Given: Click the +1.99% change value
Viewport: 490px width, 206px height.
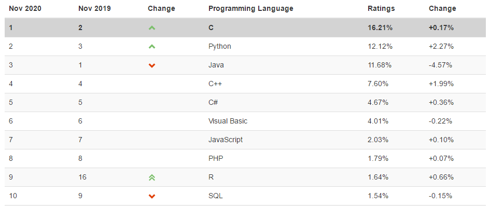Looking at the screenshot, I should tap(441, 84).
